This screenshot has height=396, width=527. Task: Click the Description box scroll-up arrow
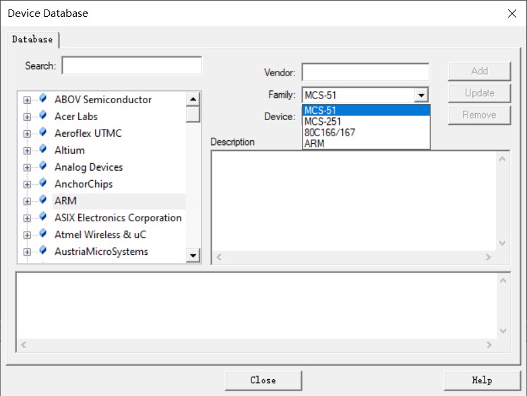point(502,159)
